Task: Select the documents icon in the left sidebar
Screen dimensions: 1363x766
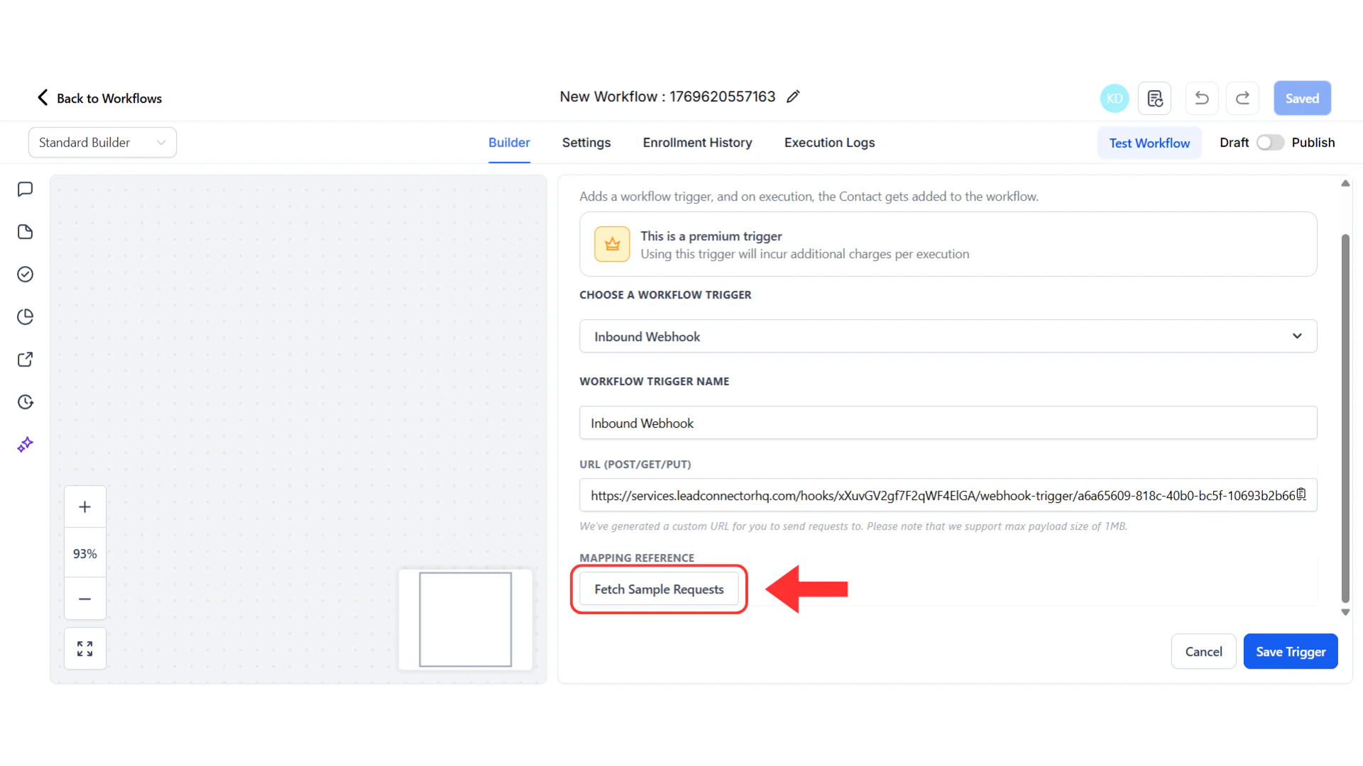Action: [x=26, y=231]
